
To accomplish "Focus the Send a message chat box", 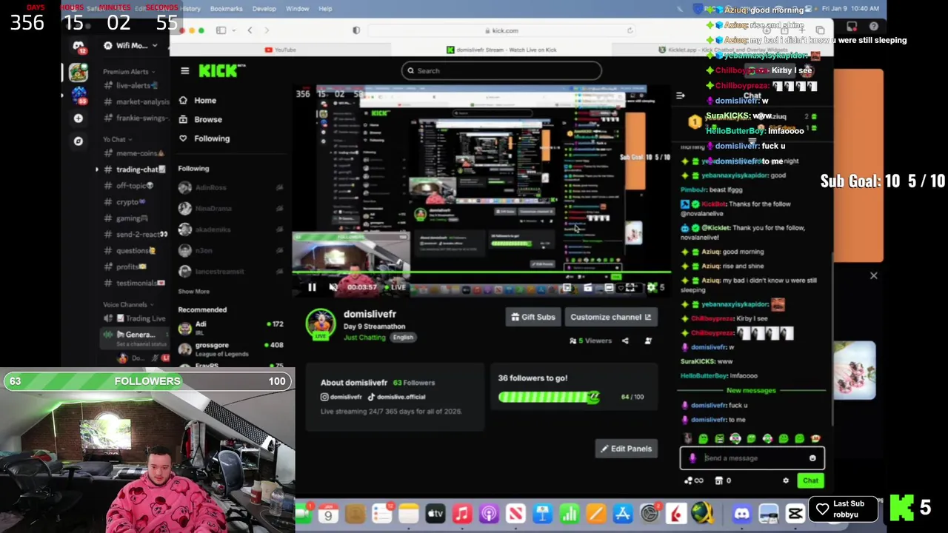I will click(x=752, y=458).
